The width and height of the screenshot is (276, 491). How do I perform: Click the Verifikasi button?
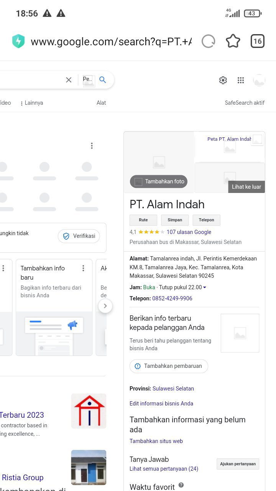(x=79, y=236)
